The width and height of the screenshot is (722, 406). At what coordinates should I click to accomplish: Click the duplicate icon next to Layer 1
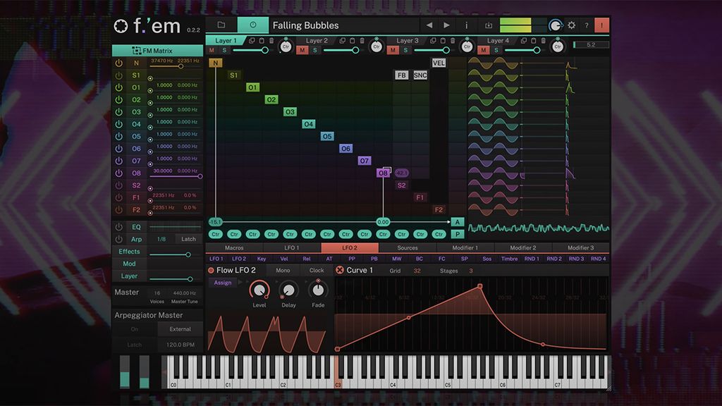pyautogui.click(x=250, y=40)
